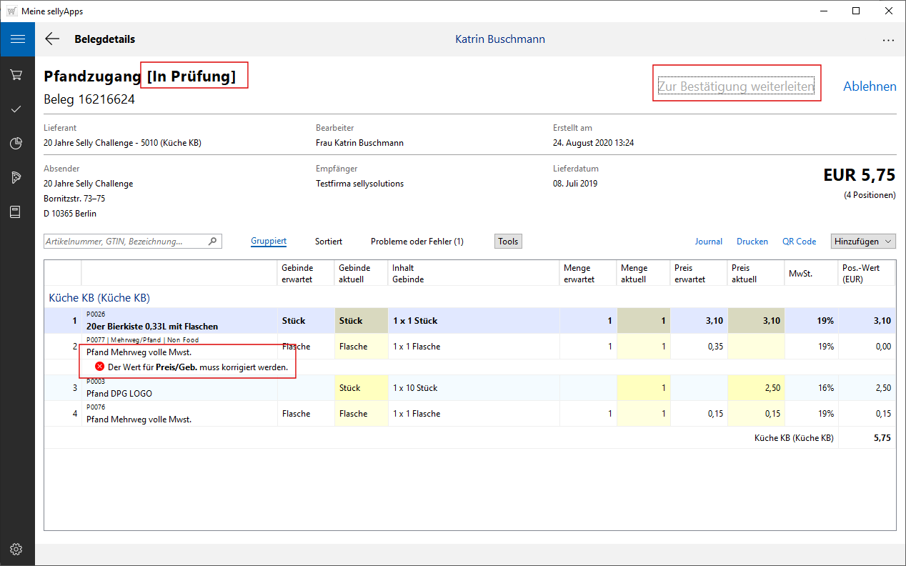Image resolution: width=906 pixels, height=566 pixels.
Task: Expand the Hinzufügen dropdown
Action: tap(863, 242)
